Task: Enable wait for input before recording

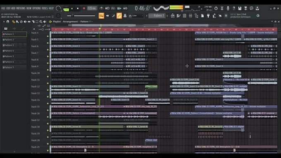Action: 107,8
